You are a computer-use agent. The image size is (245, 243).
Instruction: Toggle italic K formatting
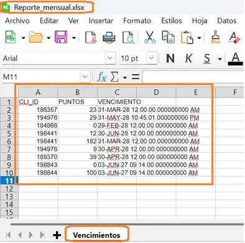point(188,58)
